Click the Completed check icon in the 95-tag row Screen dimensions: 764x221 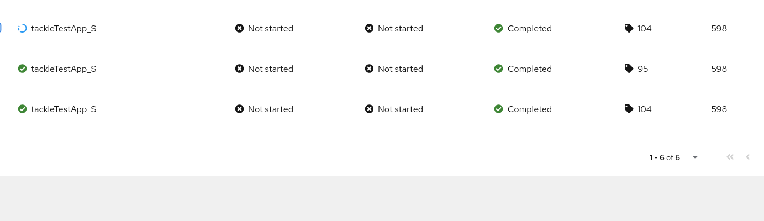[x=498, y=69]
